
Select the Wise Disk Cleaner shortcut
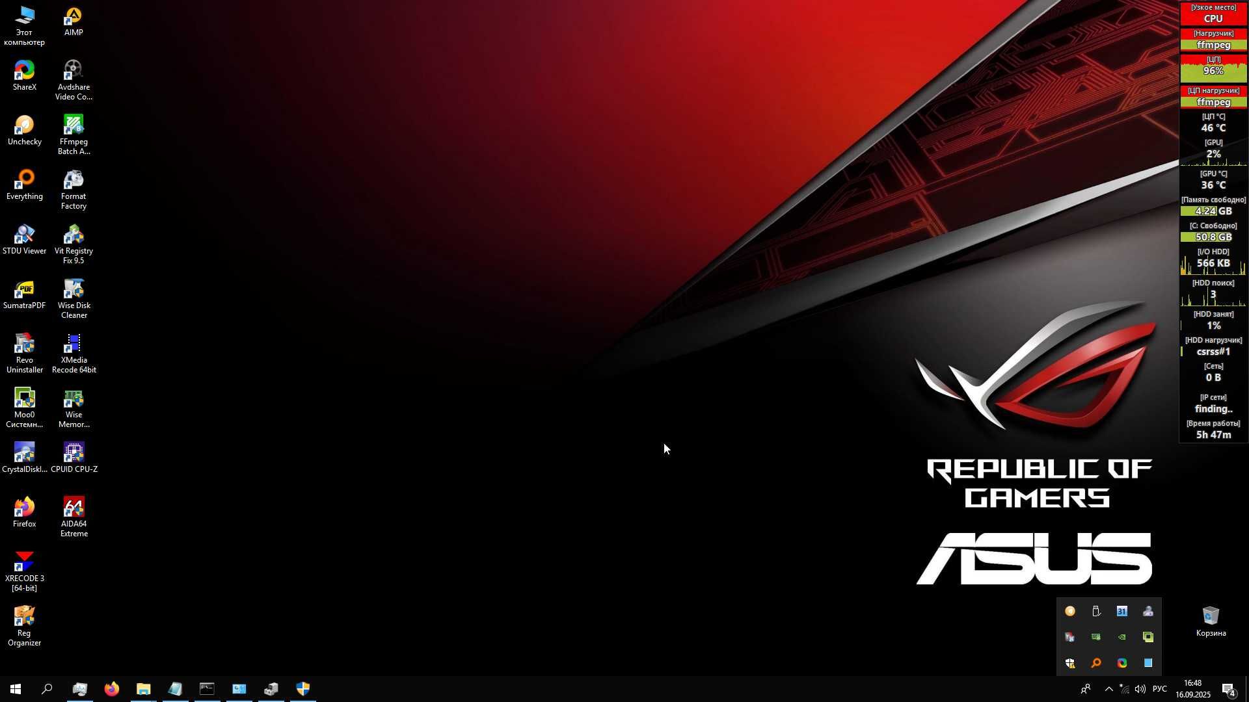(x=74, y=299)
